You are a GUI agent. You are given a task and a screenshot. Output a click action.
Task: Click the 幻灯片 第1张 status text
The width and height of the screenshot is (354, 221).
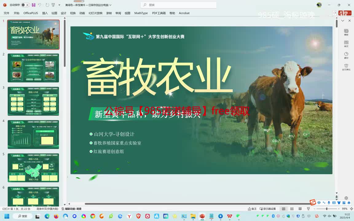[x=16, y=209]
